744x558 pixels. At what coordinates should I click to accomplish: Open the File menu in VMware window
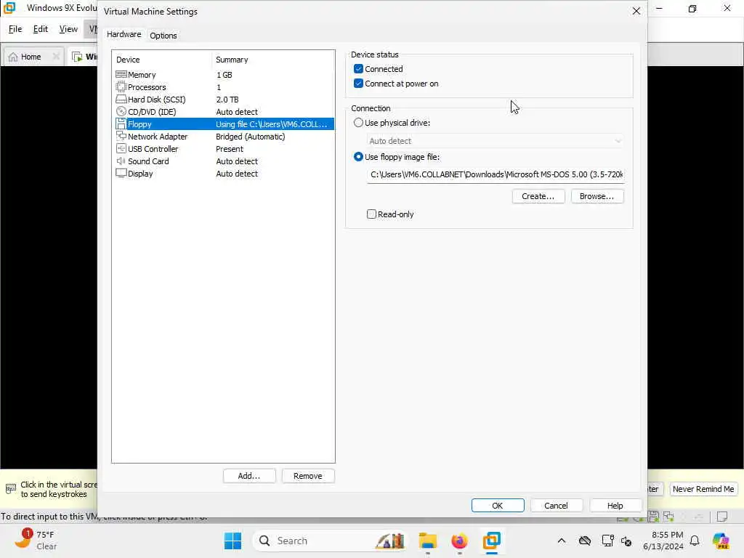(x=15, y=29)
